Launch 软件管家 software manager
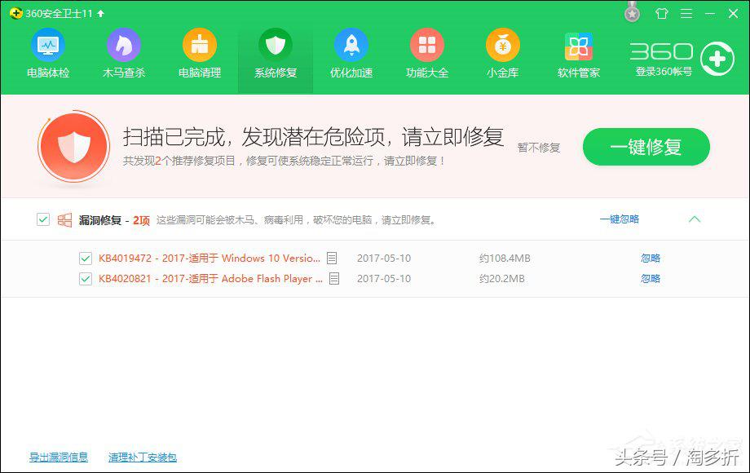 (578, 55)
